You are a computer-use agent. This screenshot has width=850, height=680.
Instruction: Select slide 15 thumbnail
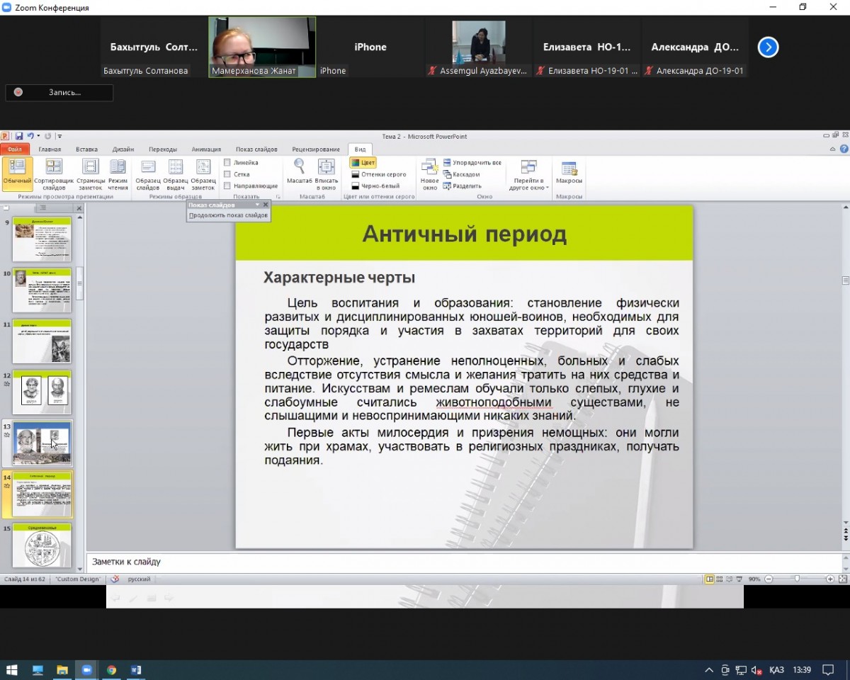tap(42, 547)
